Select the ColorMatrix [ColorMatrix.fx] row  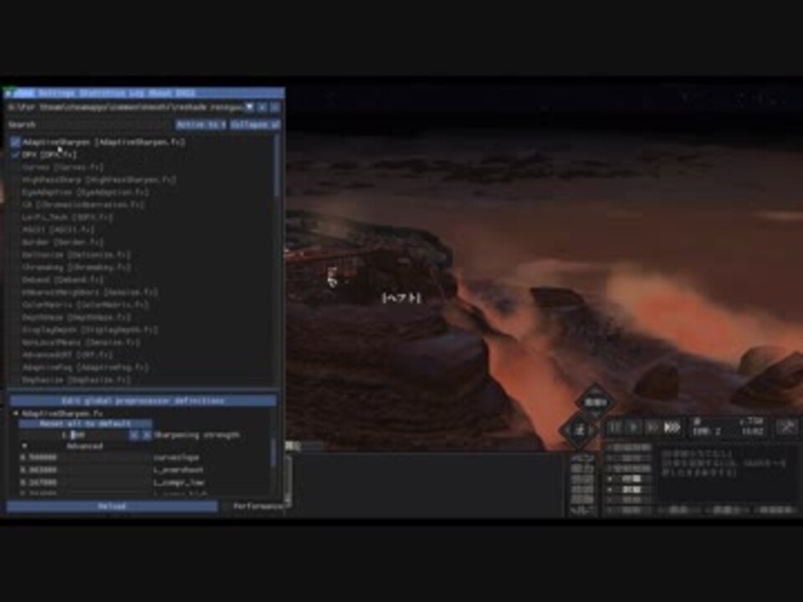click(85, 304)
